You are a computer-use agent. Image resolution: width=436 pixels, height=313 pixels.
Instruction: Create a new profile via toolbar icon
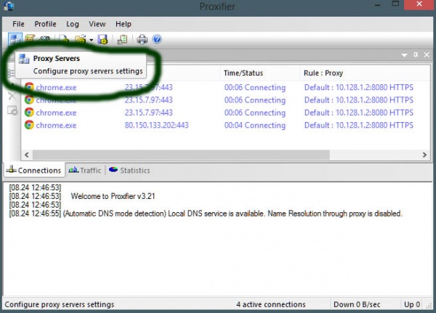(64, 39)
